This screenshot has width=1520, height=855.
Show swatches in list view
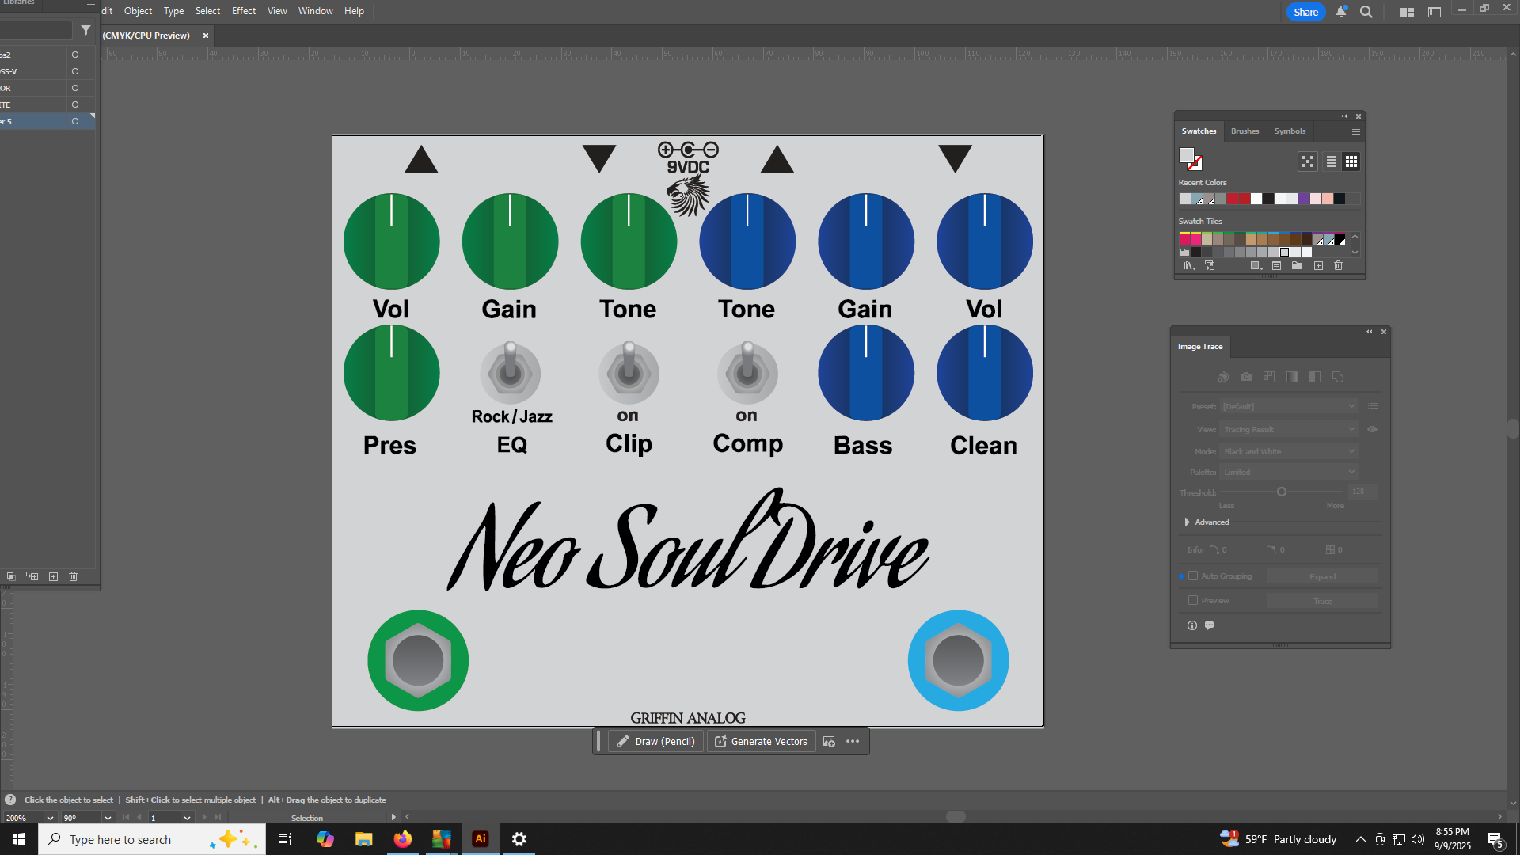(1332, 161)
